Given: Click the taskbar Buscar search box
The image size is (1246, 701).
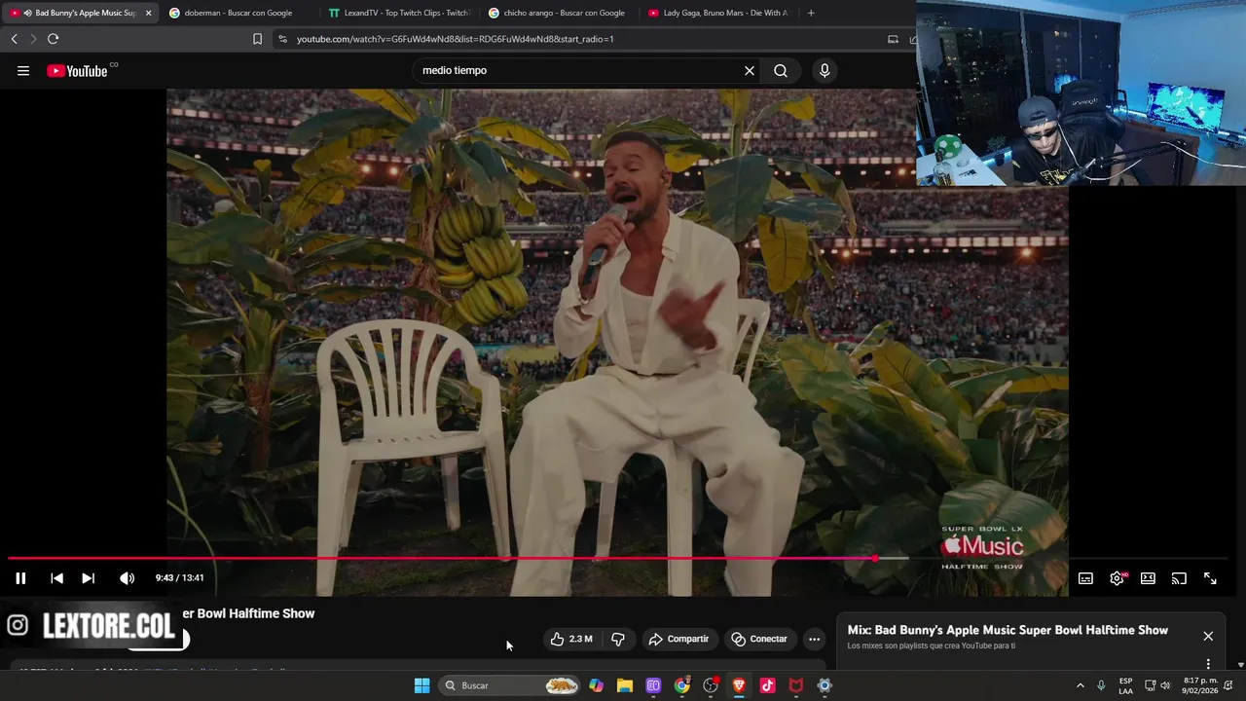Looking at the screenshot, I should (510, 685).
